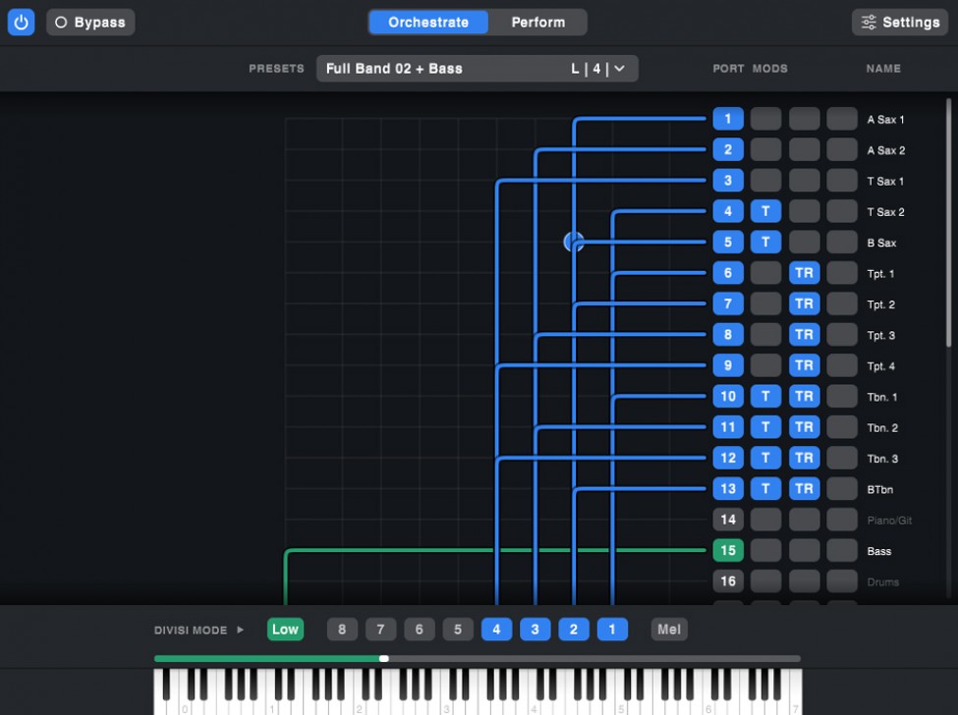Toggle the Bass port 15 button
The height and width of the screenshot is (715, 958).
728,550
